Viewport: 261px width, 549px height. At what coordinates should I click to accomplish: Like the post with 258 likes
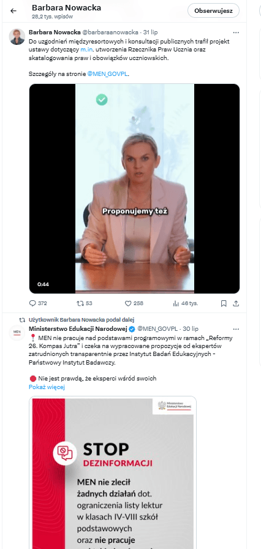[134, 303]
